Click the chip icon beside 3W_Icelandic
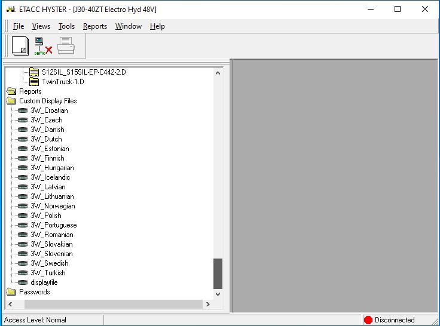 click(23, 177)
